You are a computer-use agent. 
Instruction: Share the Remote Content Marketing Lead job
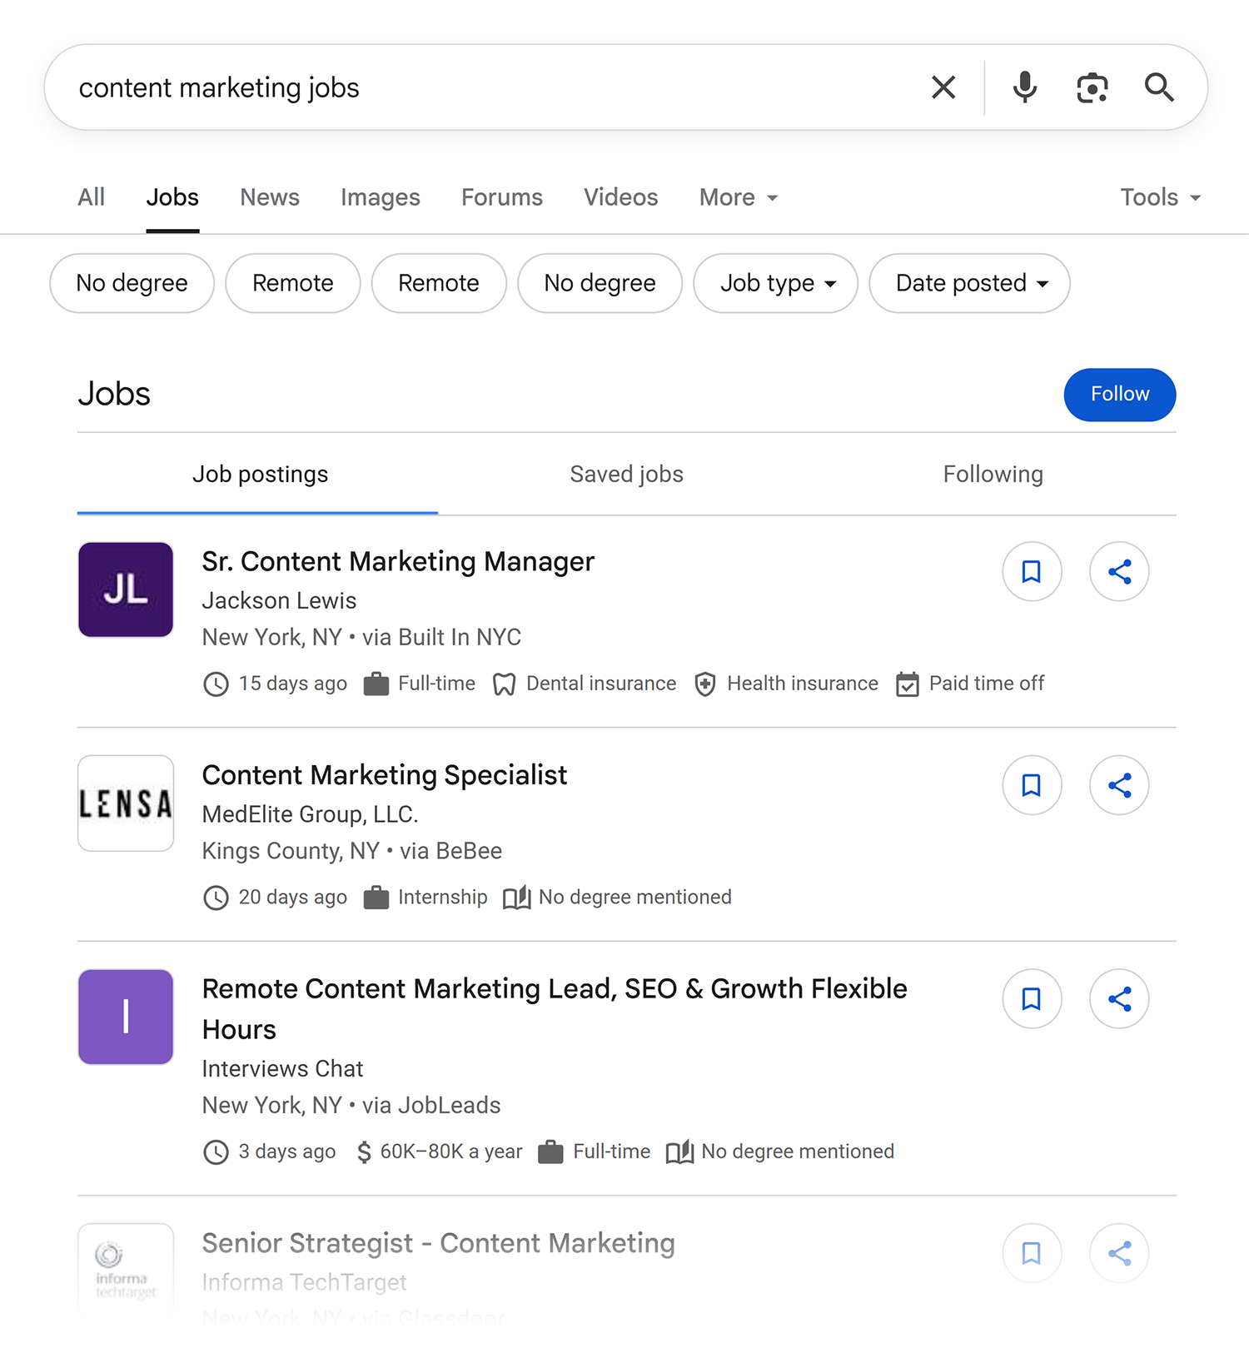(x=1119, y=999)
